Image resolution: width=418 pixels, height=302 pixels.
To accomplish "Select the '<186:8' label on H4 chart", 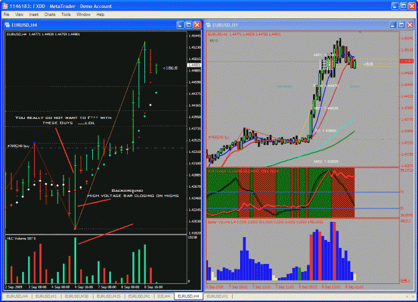I will click(170, 68).
